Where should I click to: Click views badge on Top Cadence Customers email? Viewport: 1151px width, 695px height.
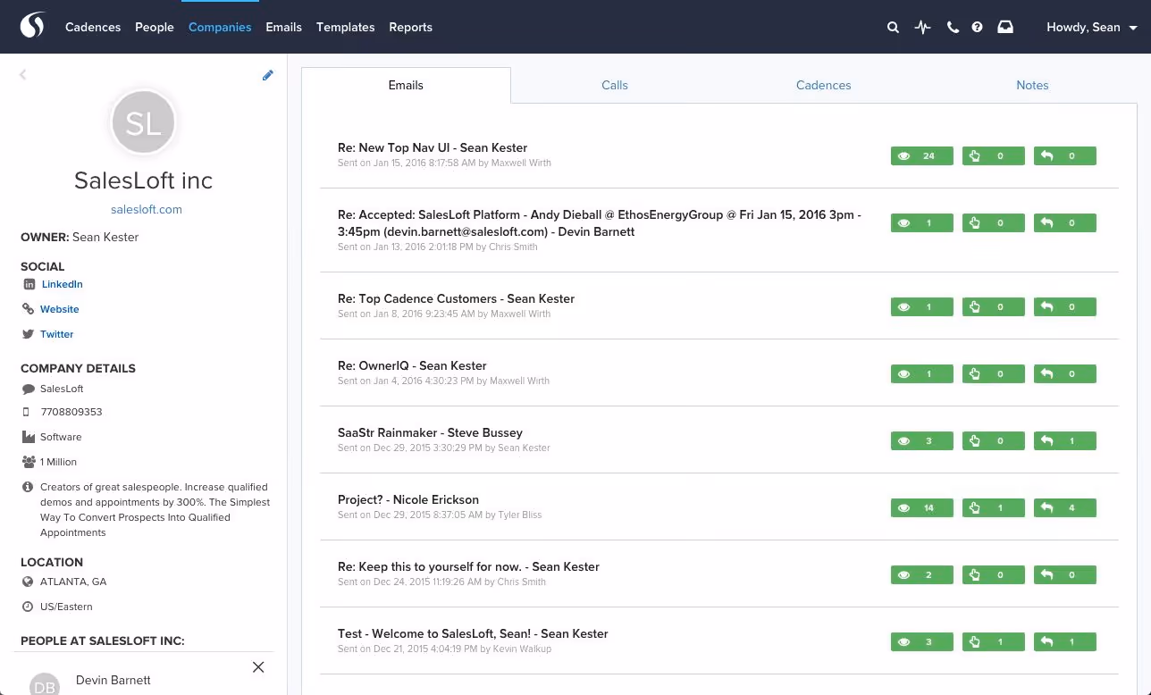tap(921, 307)
